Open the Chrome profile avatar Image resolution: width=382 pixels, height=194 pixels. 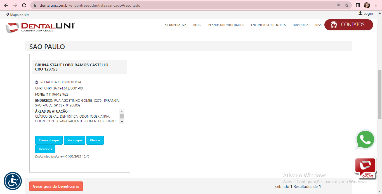click(x=367, y=5)
